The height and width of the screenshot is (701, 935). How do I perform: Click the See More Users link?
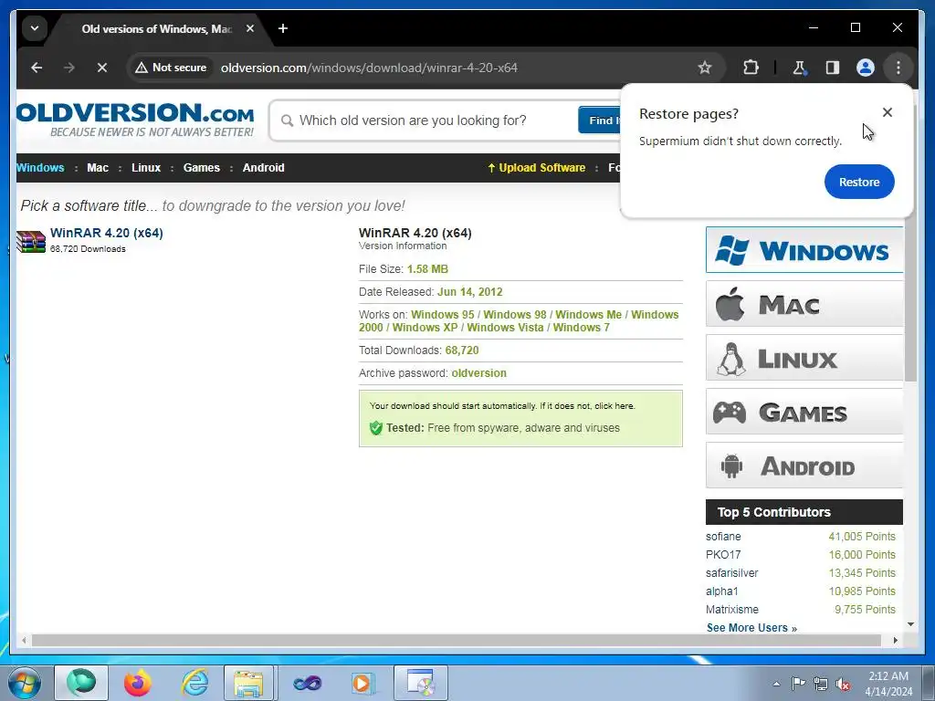tap(751, 628)
